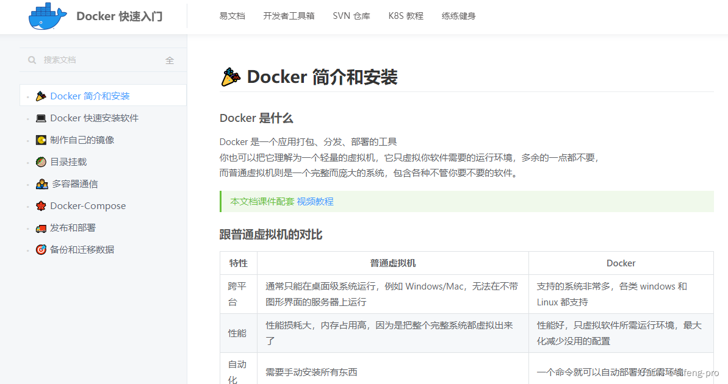This screenshot has height=384, width=728.
Task: Click the Docker 是什么 heading
Action: pos(256,118)
